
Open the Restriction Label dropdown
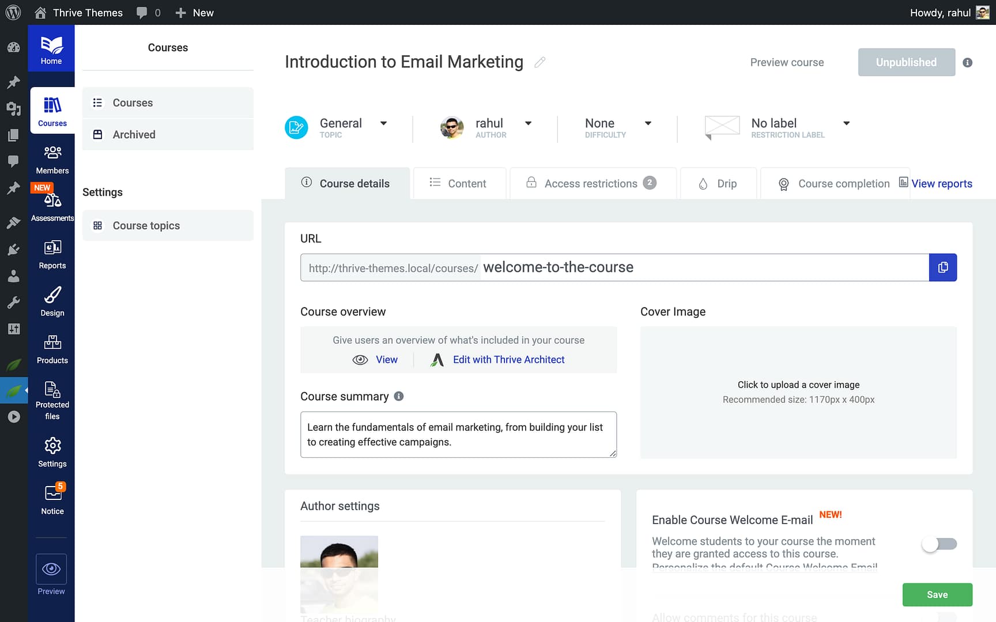point(846,123)
